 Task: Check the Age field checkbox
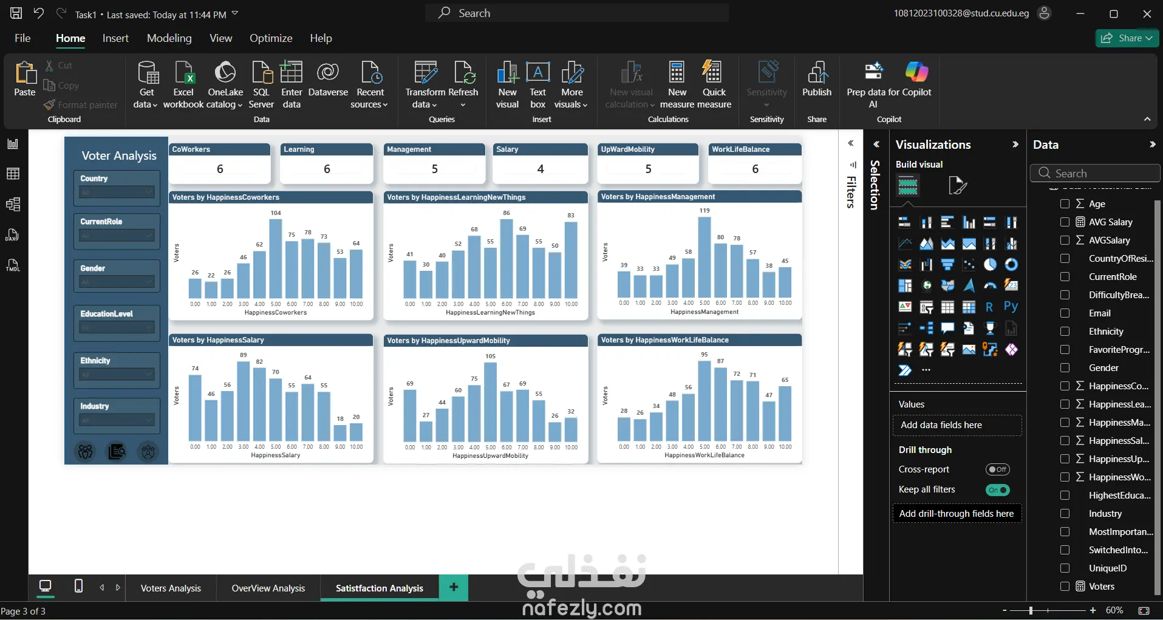[x=1065, y=204]
